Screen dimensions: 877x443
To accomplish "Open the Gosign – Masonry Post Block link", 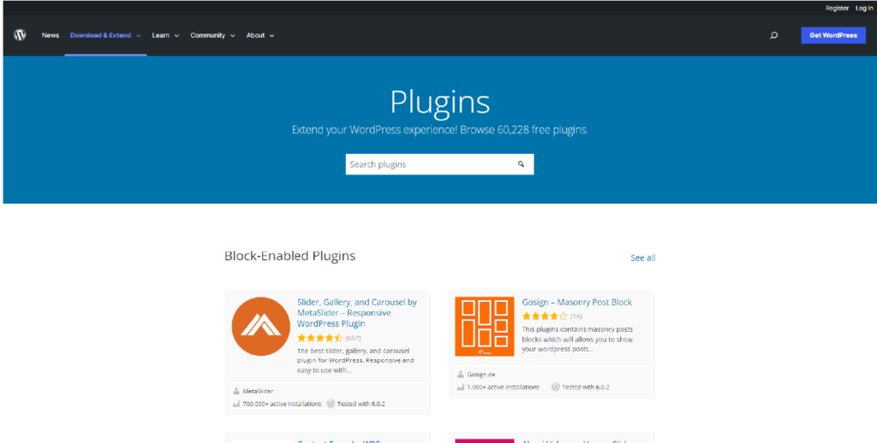I will coord(576,302).
